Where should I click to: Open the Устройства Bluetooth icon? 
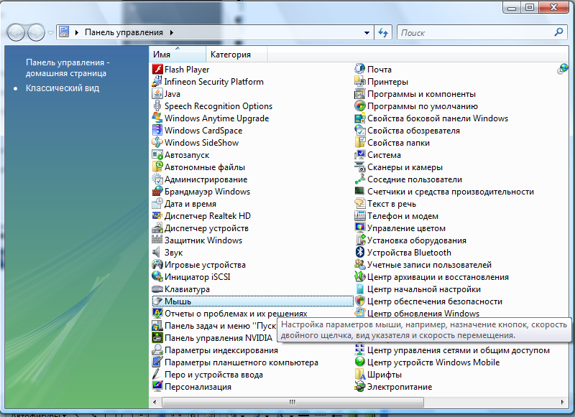point(360,253)
